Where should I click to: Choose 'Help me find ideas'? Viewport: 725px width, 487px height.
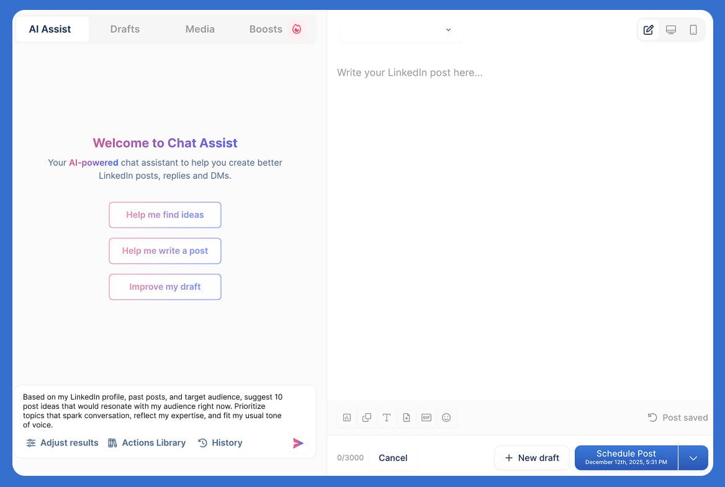165,215
